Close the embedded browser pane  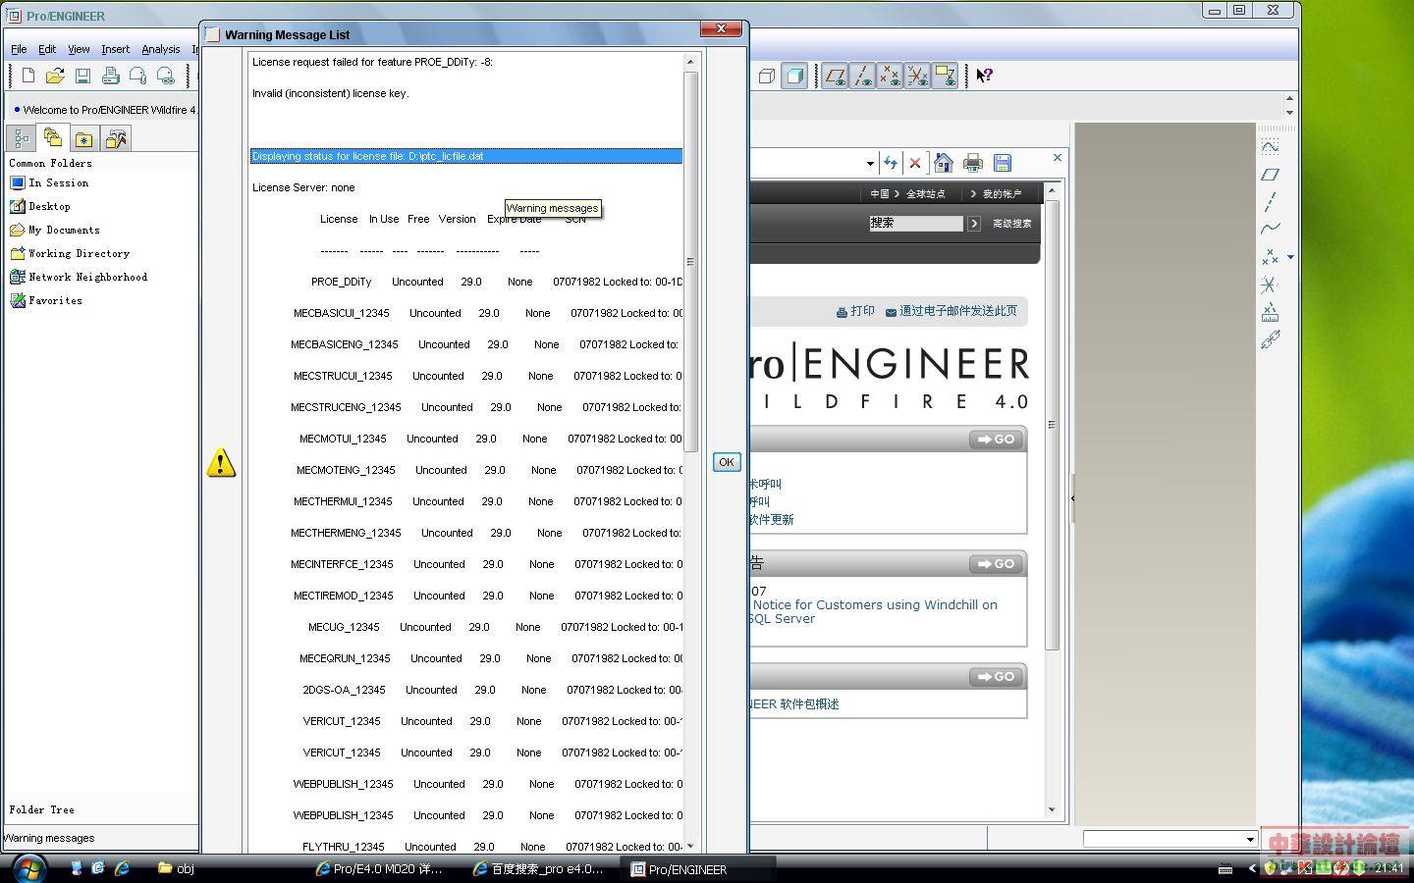coord(1058,157)
